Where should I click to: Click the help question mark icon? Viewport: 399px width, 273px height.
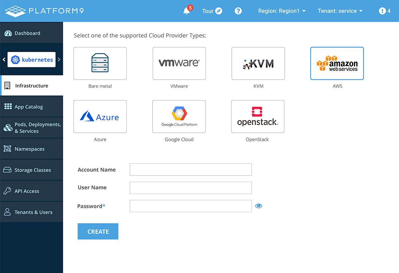[238, 11]
